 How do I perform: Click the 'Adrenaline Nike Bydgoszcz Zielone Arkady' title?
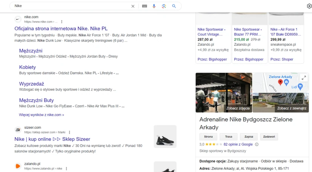coord(246,124)
